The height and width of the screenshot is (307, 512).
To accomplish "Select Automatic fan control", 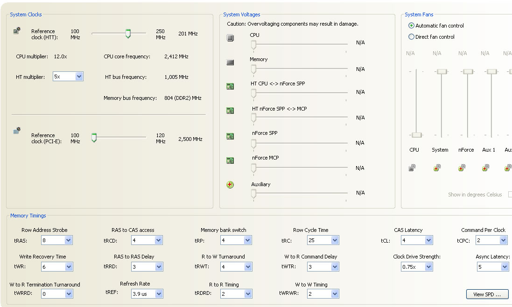I will click(x=411, y=26).
